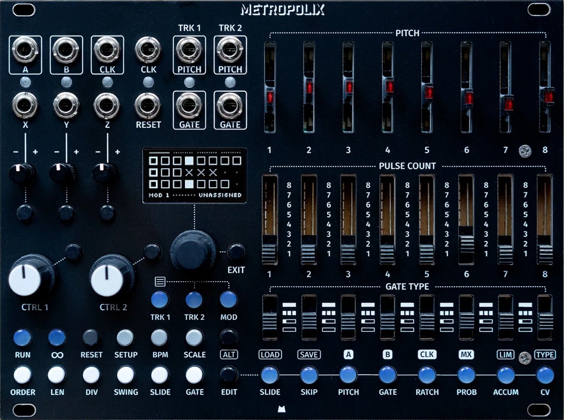Click the A input jack
Screen dimensions: 564x420
coord(25,50)
